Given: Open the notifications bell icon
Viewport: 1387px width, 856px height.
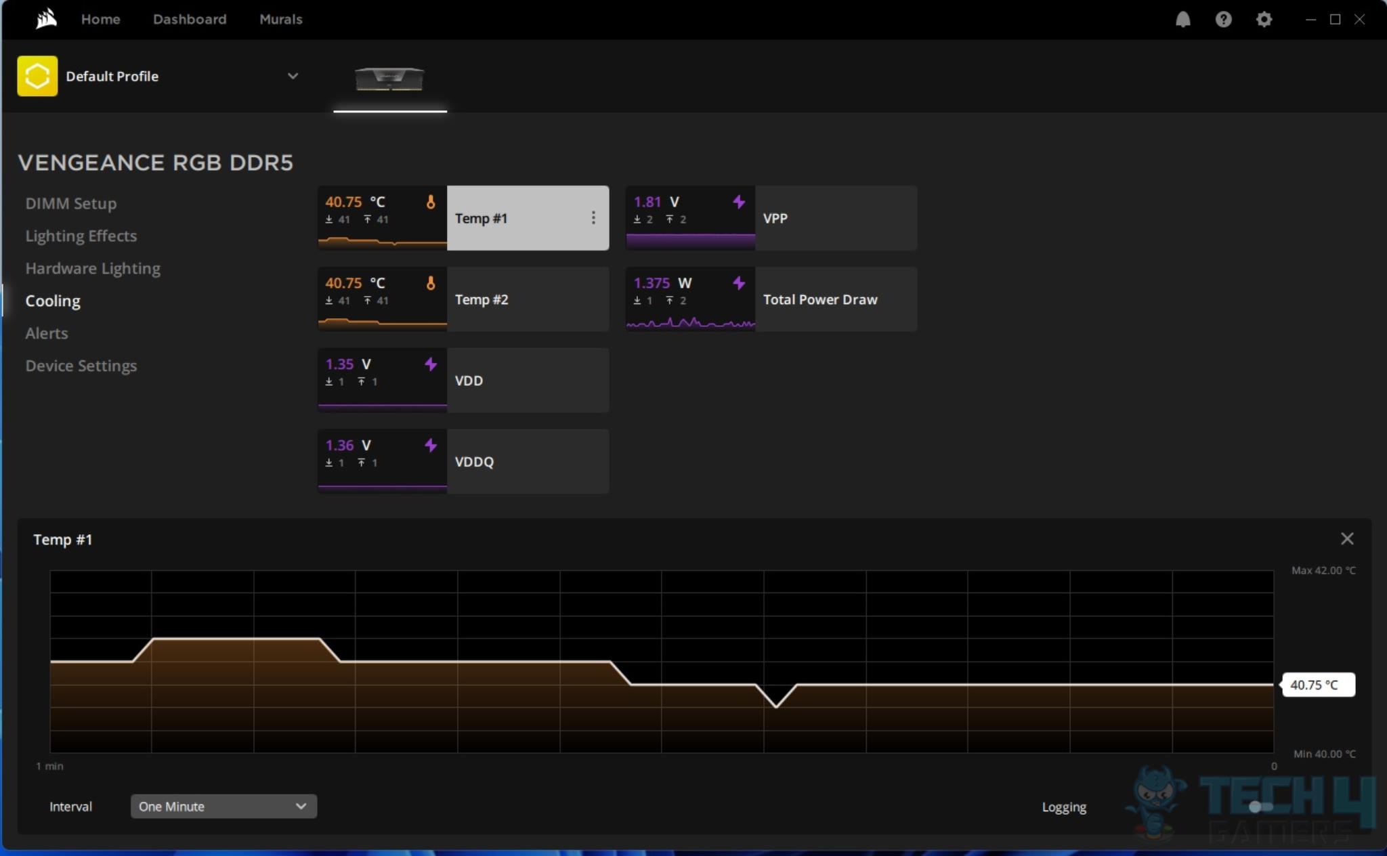Looking at the screenshot, I should pyautogui.click(x=1182, y=19).
